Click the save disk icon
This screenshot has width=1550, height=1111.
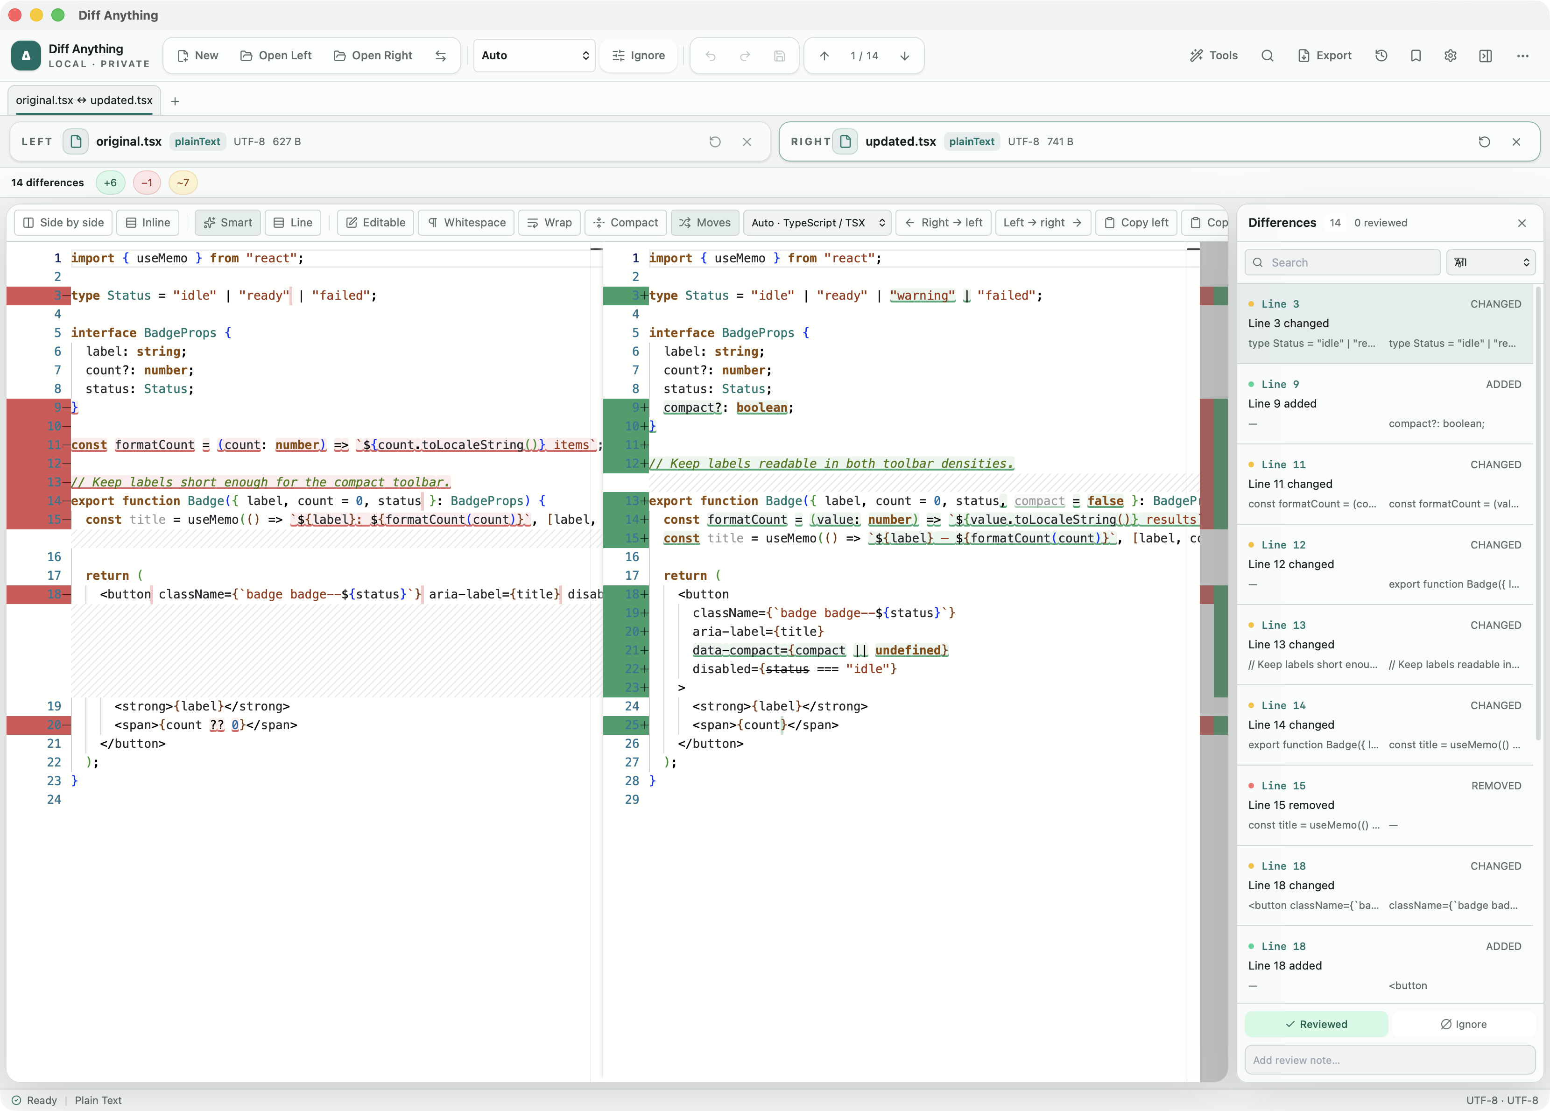pos(779,56)
